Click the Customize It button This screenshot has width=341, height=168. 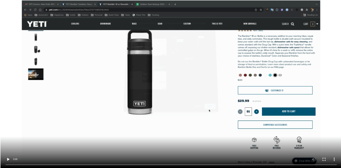(275, 90)
